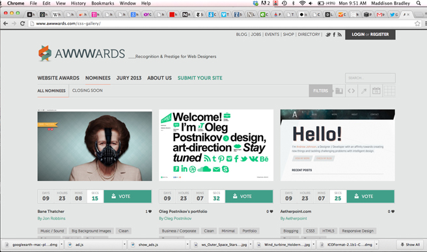Viewport: 427px width, 252px height.
Task: Open the SHOP link
Action: (x=288, y=35)
